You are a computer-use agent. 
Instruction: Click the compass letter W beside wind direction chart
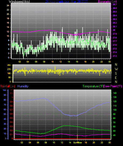(x=116, y=69)
